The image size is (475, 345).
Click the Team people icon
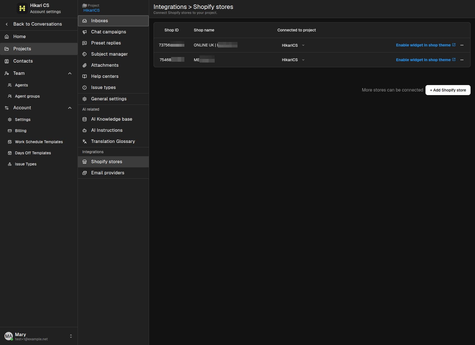(x=7, y=73)
